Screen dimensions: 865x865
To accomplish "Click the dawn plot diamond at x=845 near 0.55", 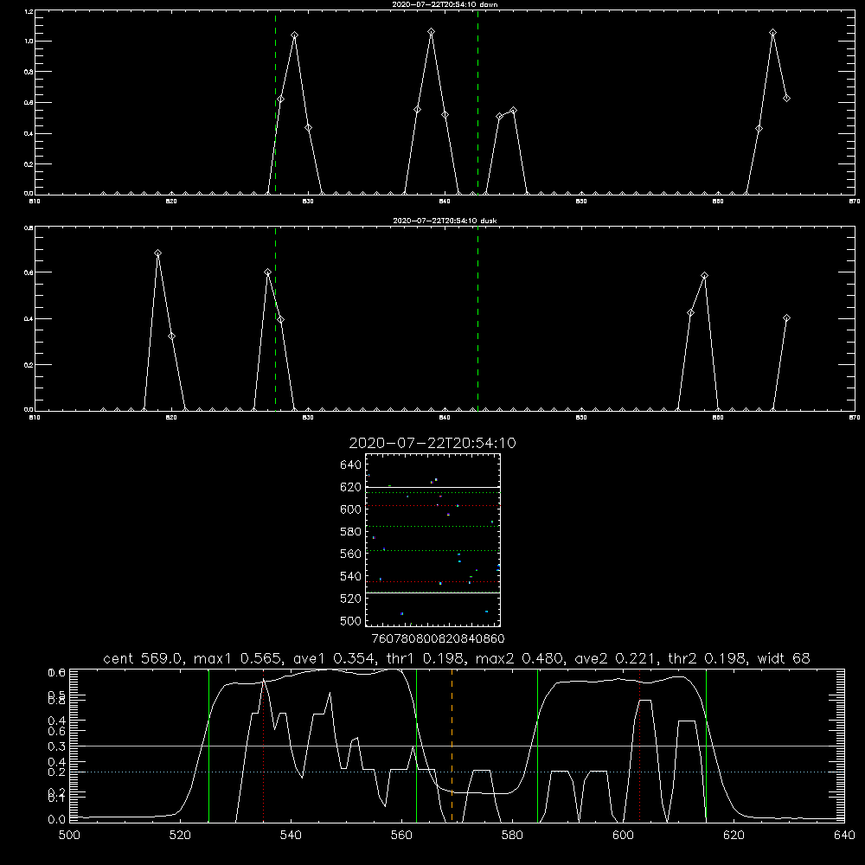I will 514,111.
